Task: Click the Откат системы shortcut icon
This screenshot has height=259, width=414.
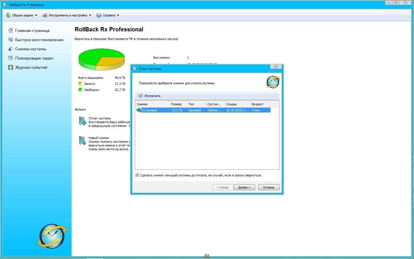Action: pos(82,121)
